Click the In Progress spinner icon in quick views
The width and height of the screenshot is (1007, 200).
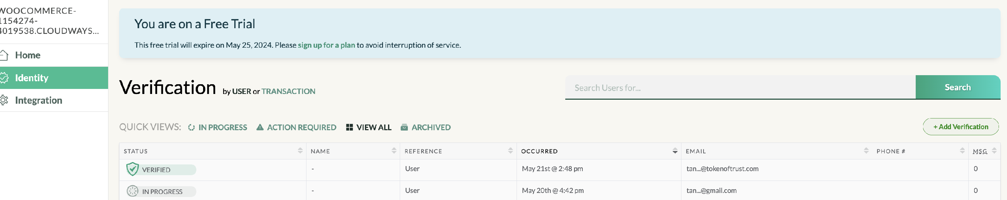click(x=191, y=127)
